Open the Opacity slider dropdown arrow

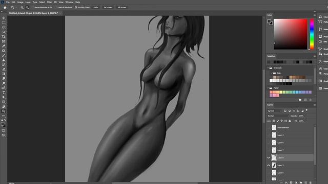coord(306,116)
